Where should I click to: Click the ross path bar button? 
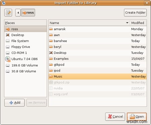[x=28, y=13]
